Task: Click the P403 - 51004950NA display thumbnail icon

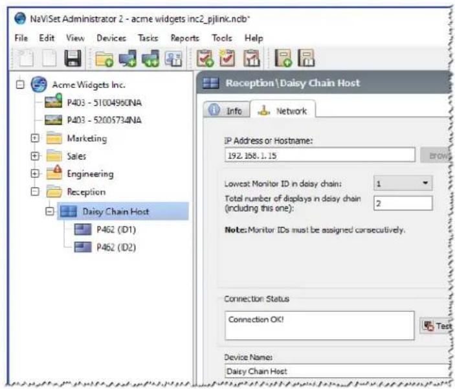Action: coord(53,101)
